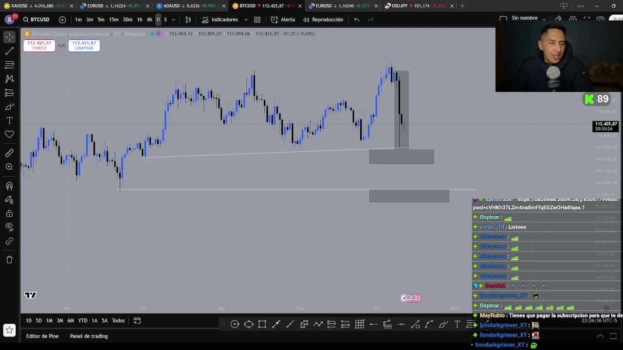Remove drawings with the trash icon
Viewport: 623px width, 350px height.
9,260
